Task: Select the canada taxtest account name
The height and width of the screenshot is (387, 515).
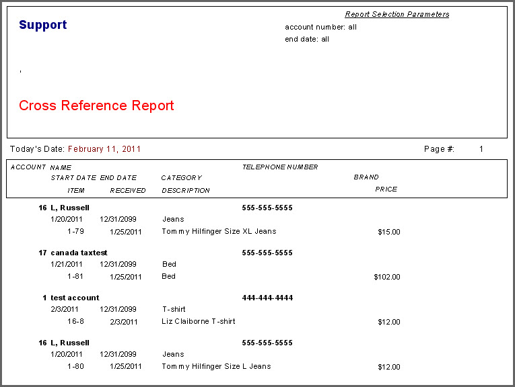Action: pyautogui.click(x=79, y=253)
